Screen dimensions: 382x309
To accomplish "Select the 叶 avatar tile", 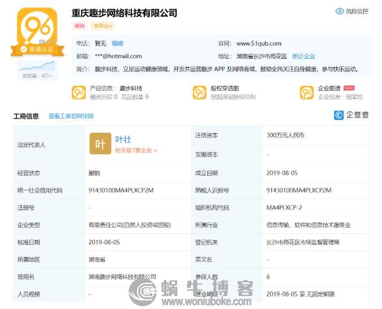I will (100, 143).
